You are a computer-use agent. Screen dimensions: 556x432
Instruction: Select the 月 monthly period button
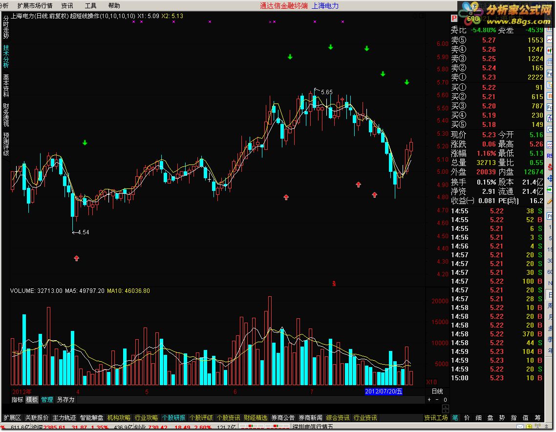point(550,317)
